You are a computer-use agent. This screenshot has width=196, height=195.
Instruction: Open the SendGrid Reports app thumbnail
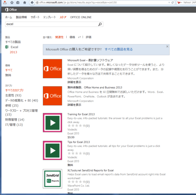[x=52, y=178]
